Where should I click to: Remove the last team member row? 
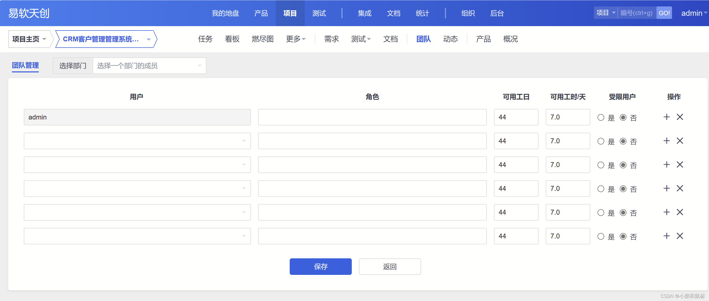coord(680,236)
